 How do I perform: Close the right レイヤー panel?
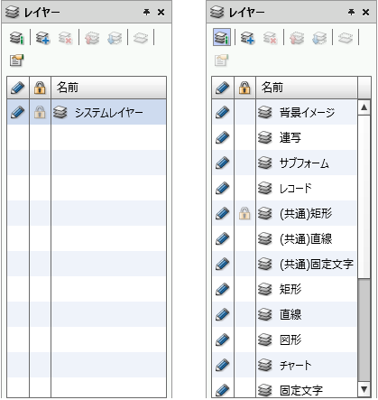tap(366, 12)
